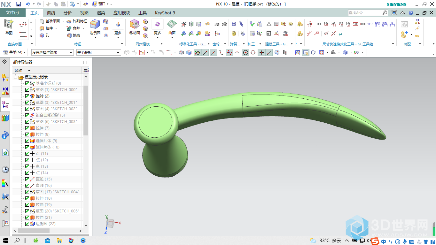Open the selection filter dropdown 没有选择过滤器

(52, 52)
